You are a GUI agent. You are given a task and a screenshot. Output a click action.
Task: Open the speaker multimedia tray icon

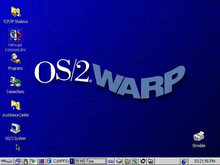point(134,161)
